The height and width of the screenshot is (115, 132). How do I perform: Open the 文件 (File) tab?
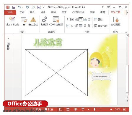[x=10, y=12]
